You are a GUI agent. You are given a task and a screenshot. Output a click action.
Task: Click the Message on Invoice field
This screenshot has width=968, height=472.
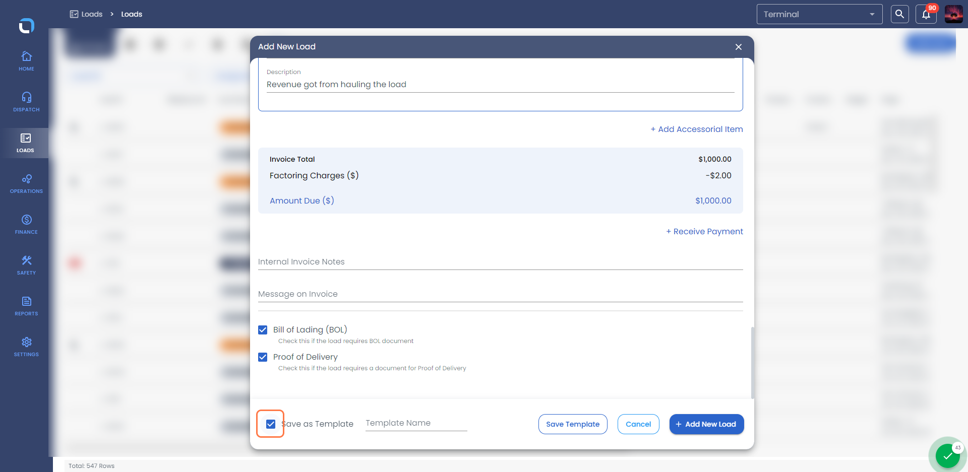(501, 294)
